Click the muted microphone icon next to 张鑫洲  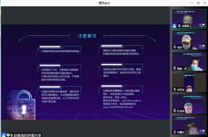point(174,132)
